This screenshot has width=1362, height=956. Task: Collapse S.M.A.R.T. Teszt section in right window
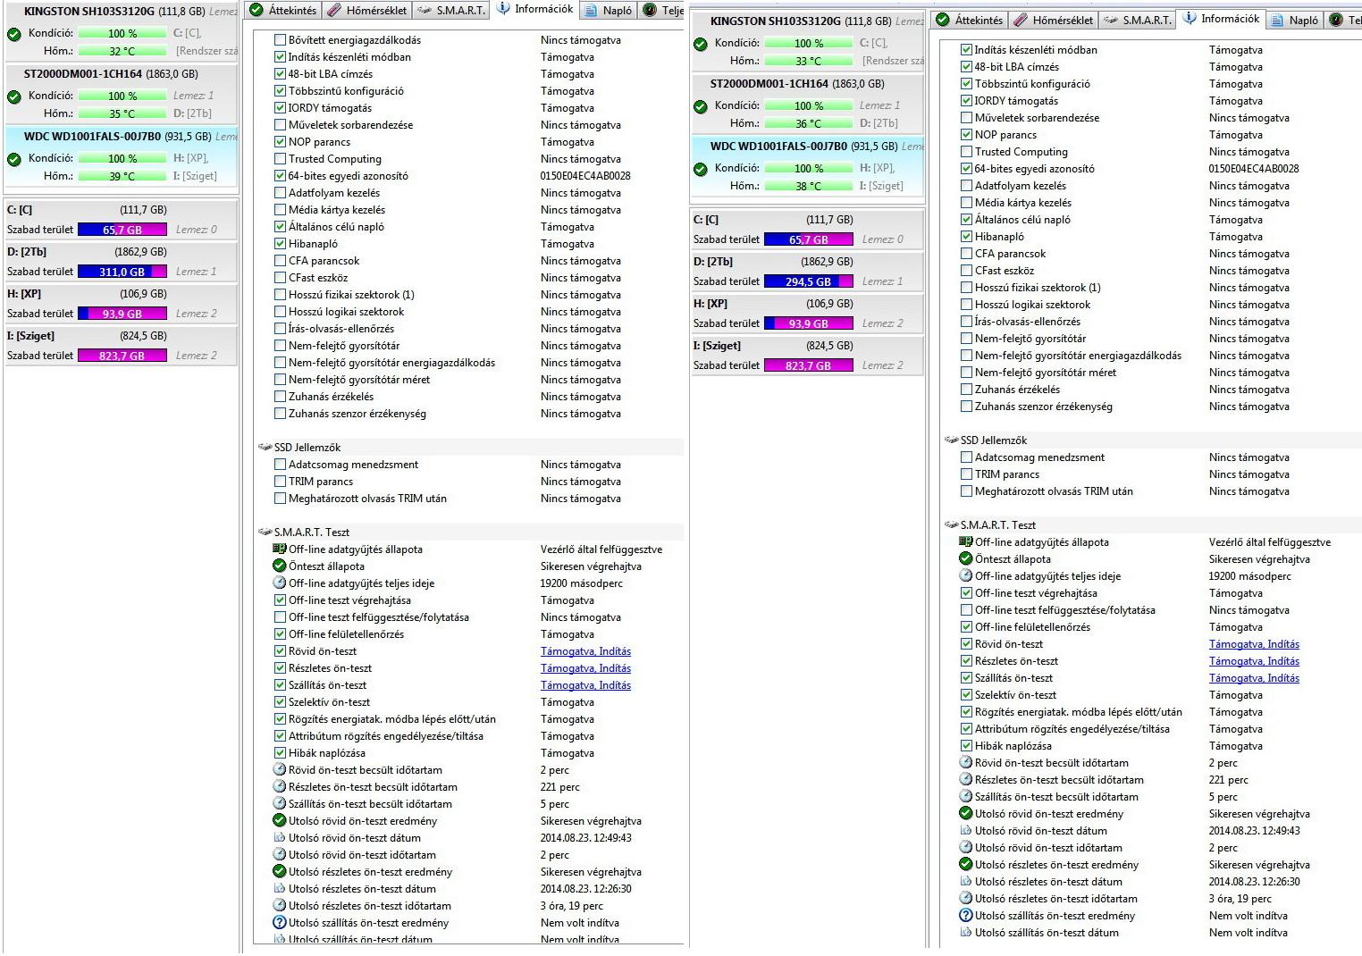(952, 524)
